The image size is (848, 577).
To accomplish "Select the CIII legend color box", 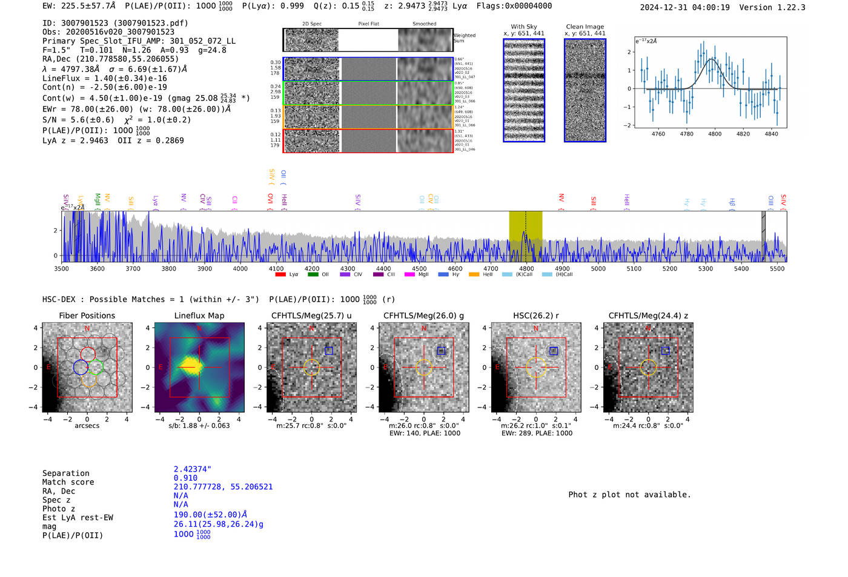I will [x=379, y=274].
